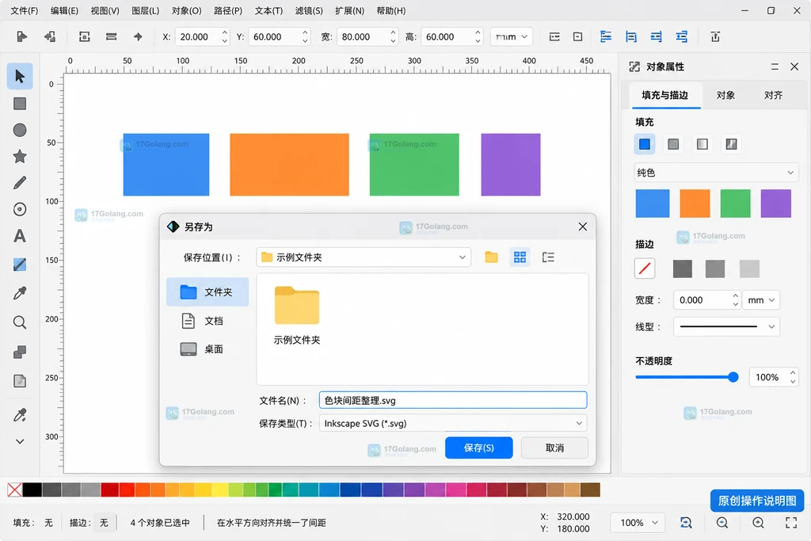Select the text tool (A)
The width and height of the screenshot is (811, 541).
(20, 236)
